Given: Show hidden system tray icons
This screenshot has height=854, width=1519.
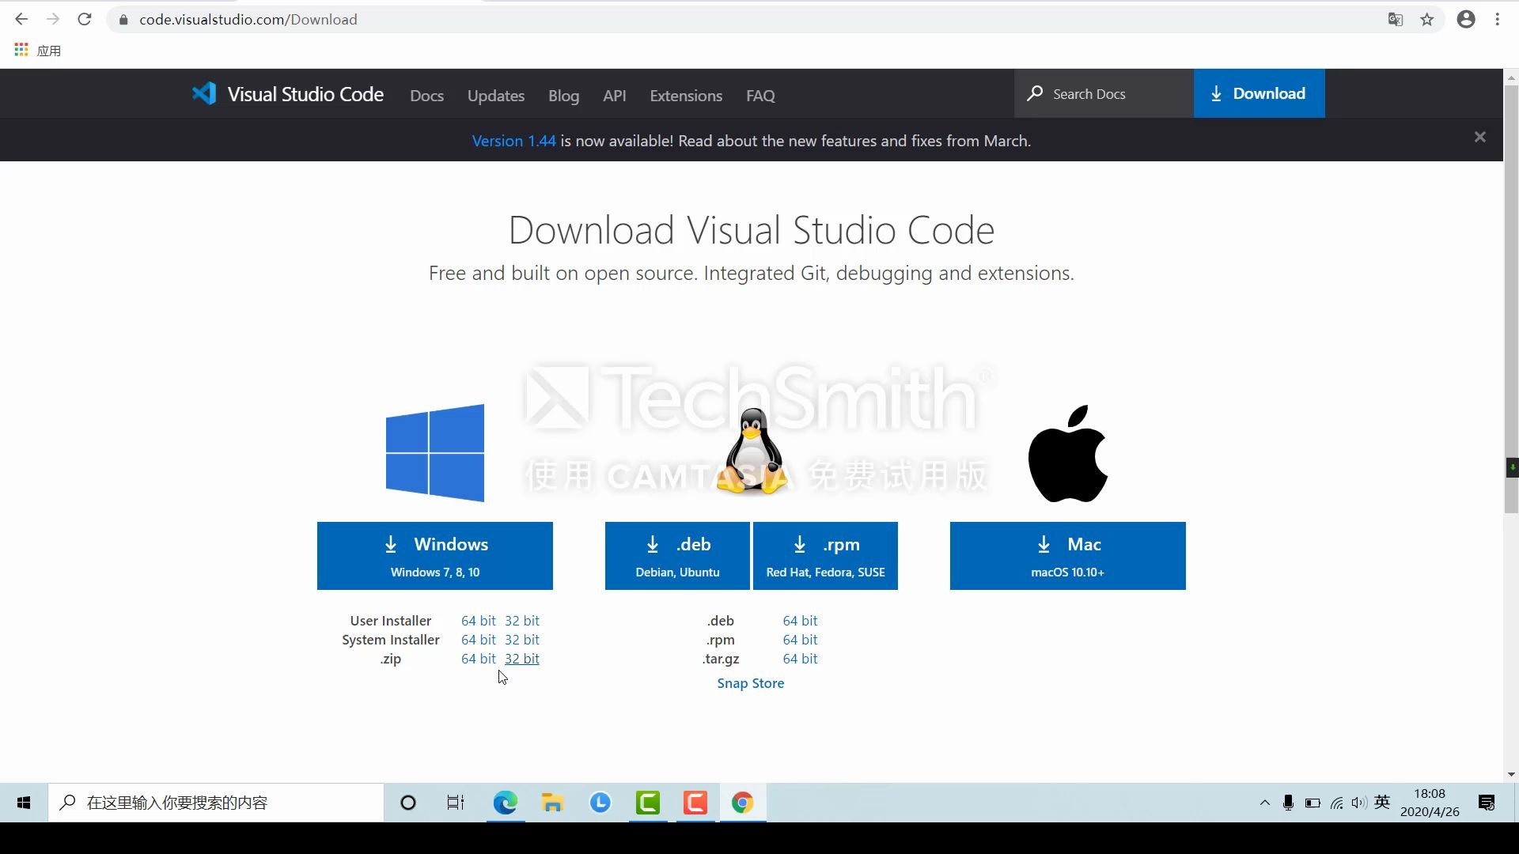Looking at the screenshot, I should tap(1264, 803).
